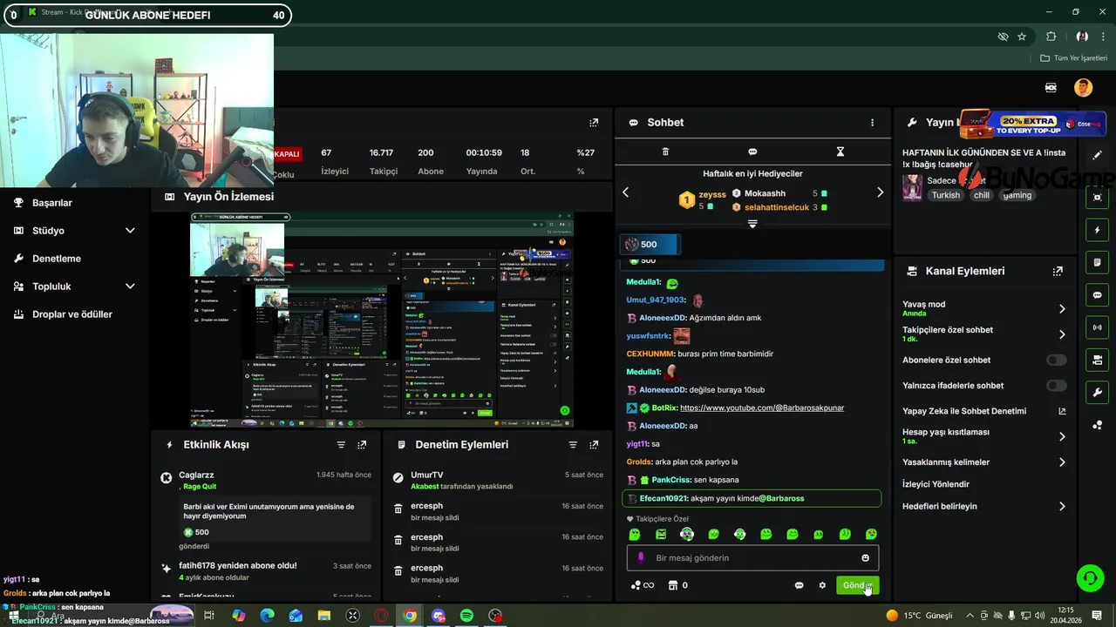Open Yasaklanmış kelimeler arrow
Image resolution: width=1116 pixels, height=627 pixels.
(x=1062, y=462)
